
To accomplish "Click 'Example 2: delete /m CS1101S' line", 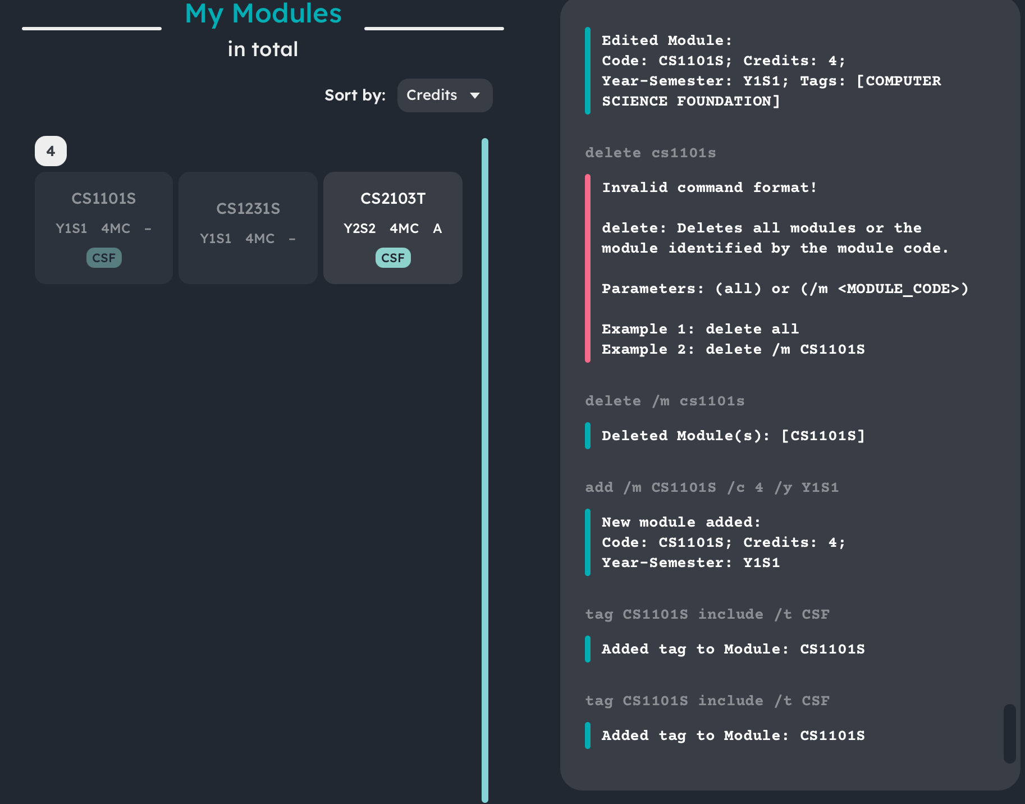I will click(x=733, y=349).
